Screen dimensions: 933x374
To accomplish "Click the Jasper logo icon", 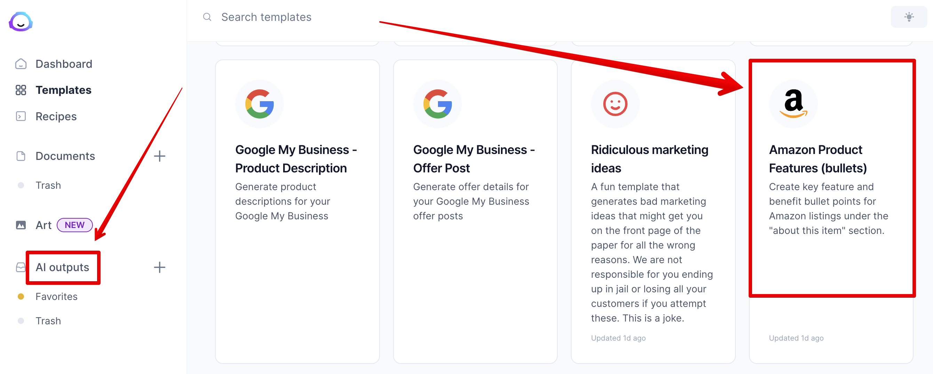I will tap(21, 22).
